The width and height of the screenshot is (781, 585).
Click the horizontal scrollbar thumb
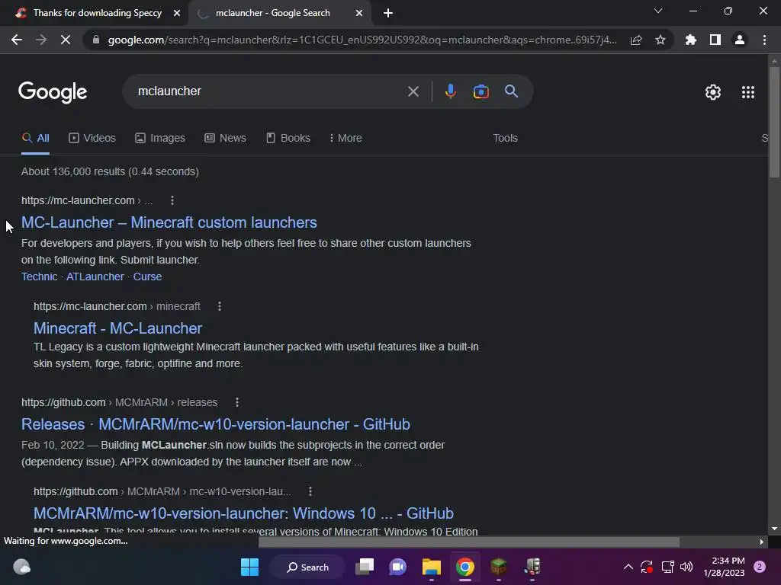pos(469,542)
